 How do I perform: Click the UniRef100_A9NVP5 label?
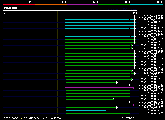point(151,68)
